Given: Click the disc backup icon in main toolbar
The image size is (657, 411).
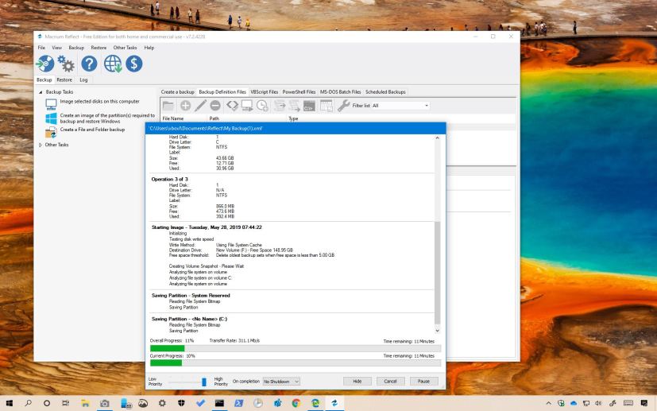Looking at the screenshot, I should (47, 64).
